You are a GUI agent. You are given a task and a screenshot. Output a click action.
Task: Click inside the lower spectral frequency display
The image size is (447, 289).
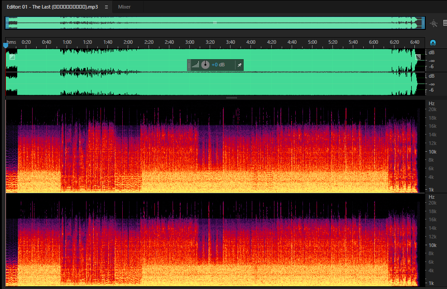[x=215, y=240]
